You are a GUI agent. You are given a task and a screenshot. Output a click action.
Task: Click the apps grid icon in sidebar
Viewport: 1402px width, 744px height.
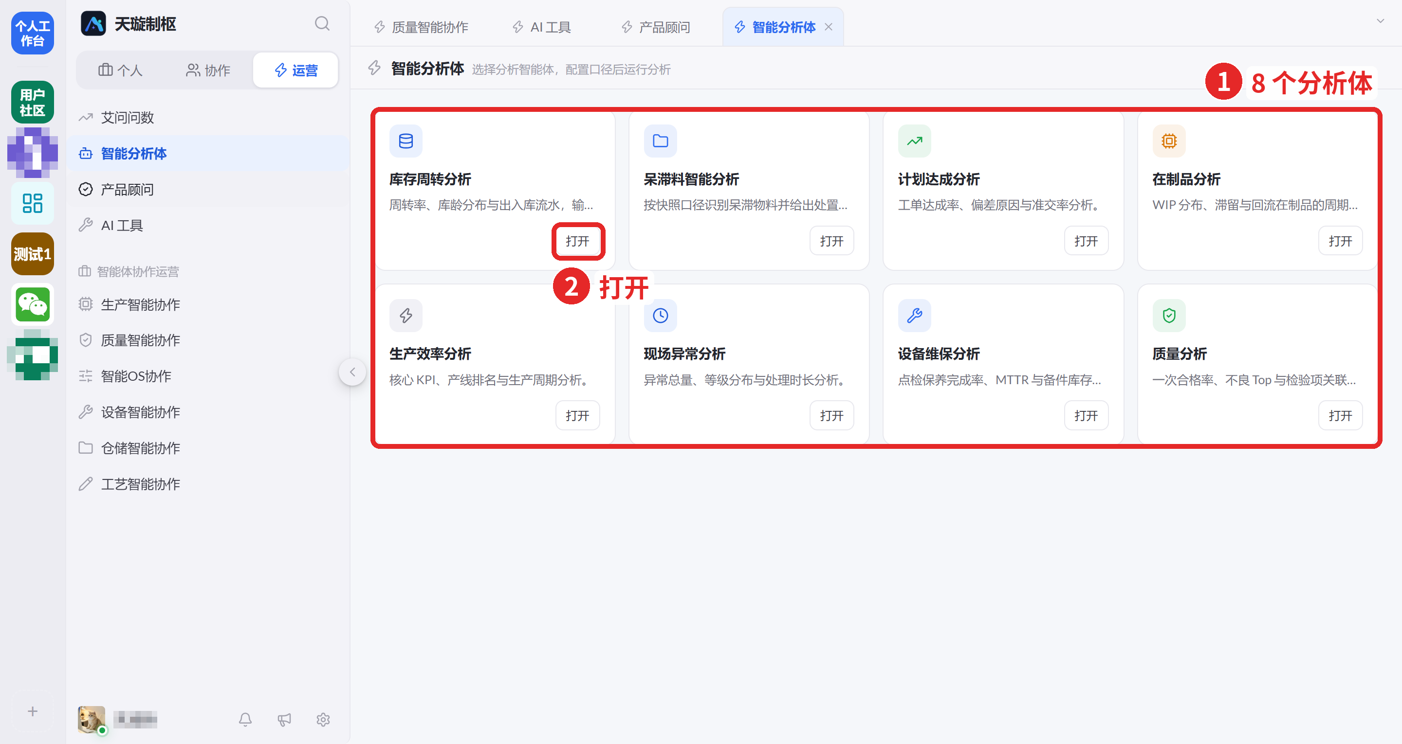pos(33,203)
